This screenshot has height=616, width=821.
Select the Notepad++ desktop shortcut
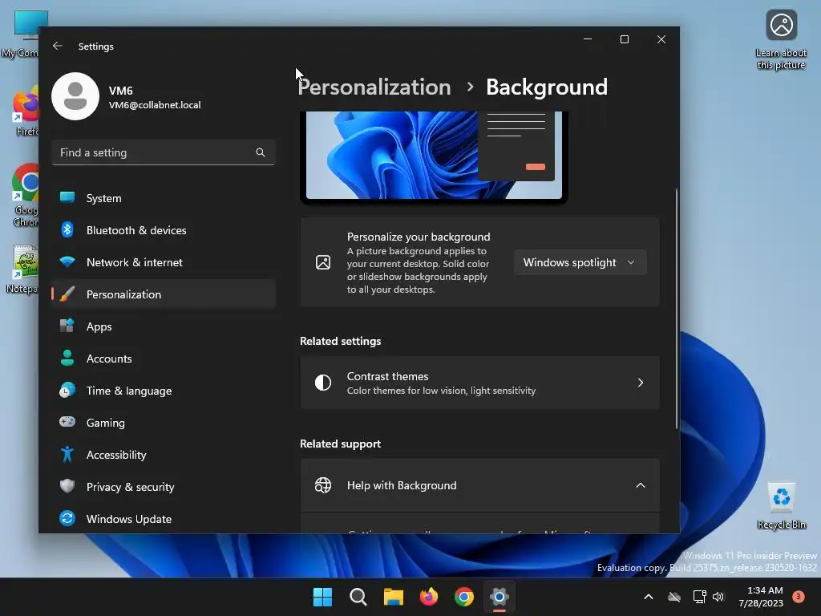click(23, 269)
